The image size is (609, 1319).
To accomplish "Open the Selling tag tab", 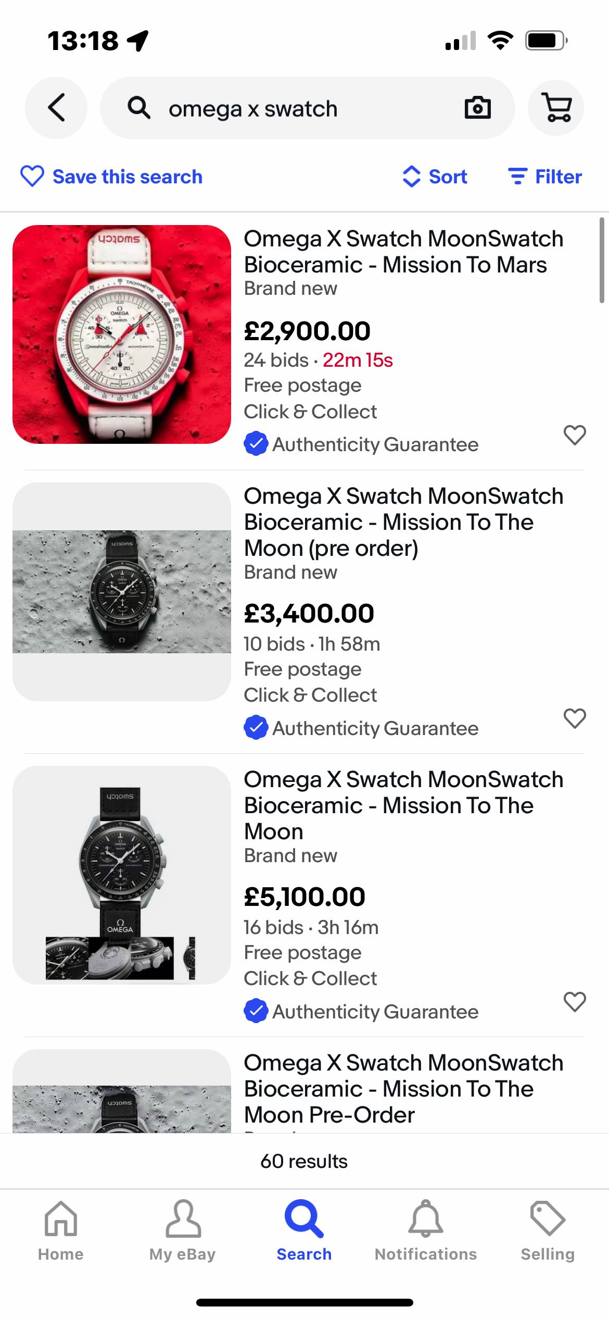I will pos(548,1230).
